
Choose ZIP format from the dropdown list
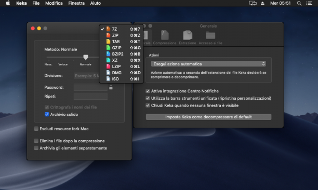click(x=121, y=35)
